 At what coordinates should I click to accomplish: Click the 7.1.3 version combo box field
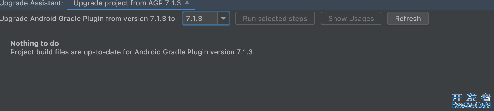pyautogui.click(x=206, y=19)
